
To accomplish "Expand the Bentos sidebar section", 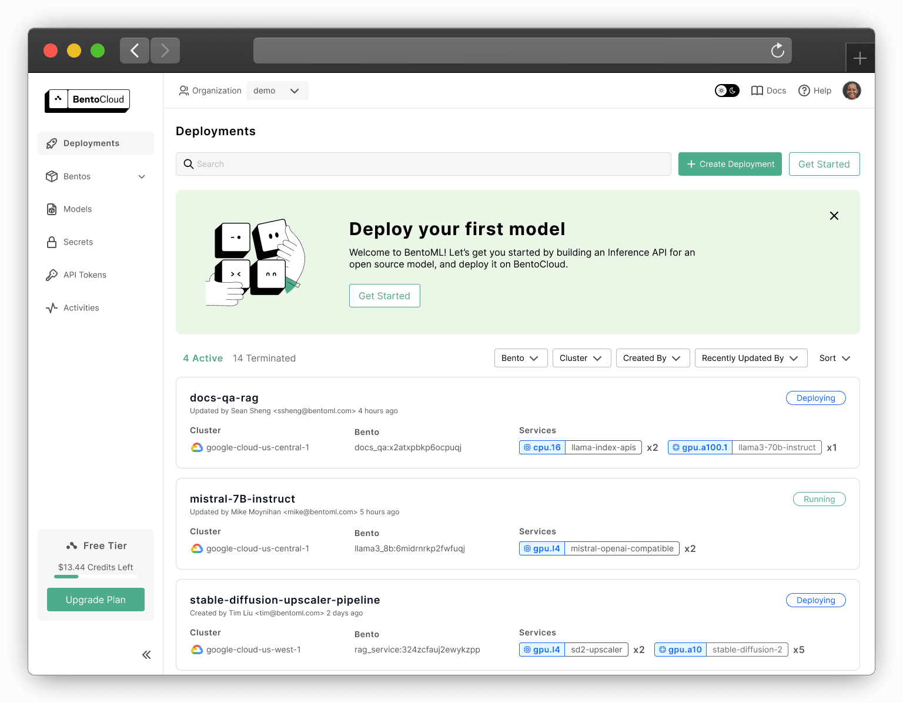I will (141, 176).
